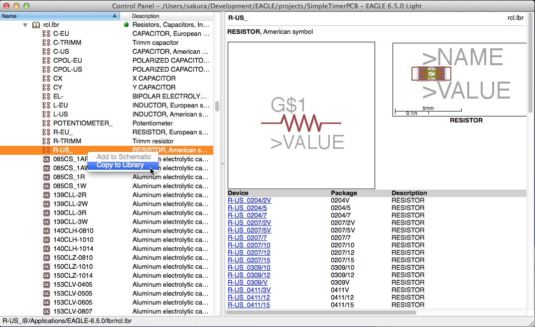Click the CPOL-EU device set icon

click(x=46, y=60)
